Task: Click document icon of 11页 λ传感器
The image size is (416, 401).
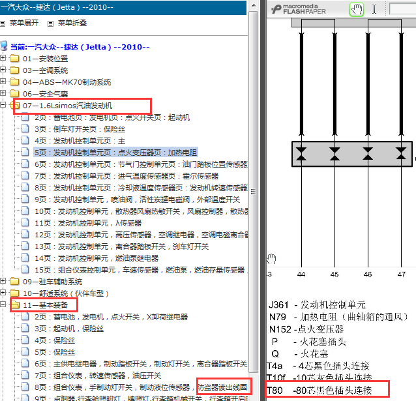Action: click(x=25, y=222)
